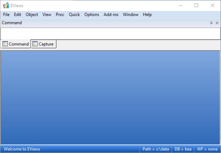Click inside the command input field
Image resolution: width=221 pixels, height=153 pixels.
(110, 34)
